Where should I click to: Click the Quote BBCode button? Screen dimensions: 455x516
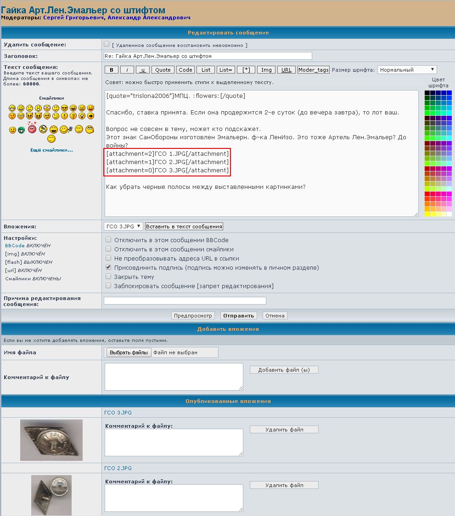163,70
